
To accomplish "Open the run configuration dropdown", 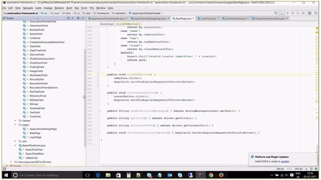I will pos(282,13).
